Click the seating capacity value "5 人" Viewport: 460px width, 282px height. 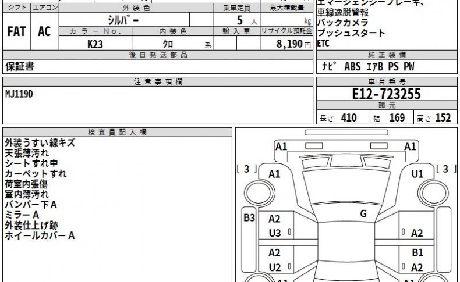click(x=247, y=20)
